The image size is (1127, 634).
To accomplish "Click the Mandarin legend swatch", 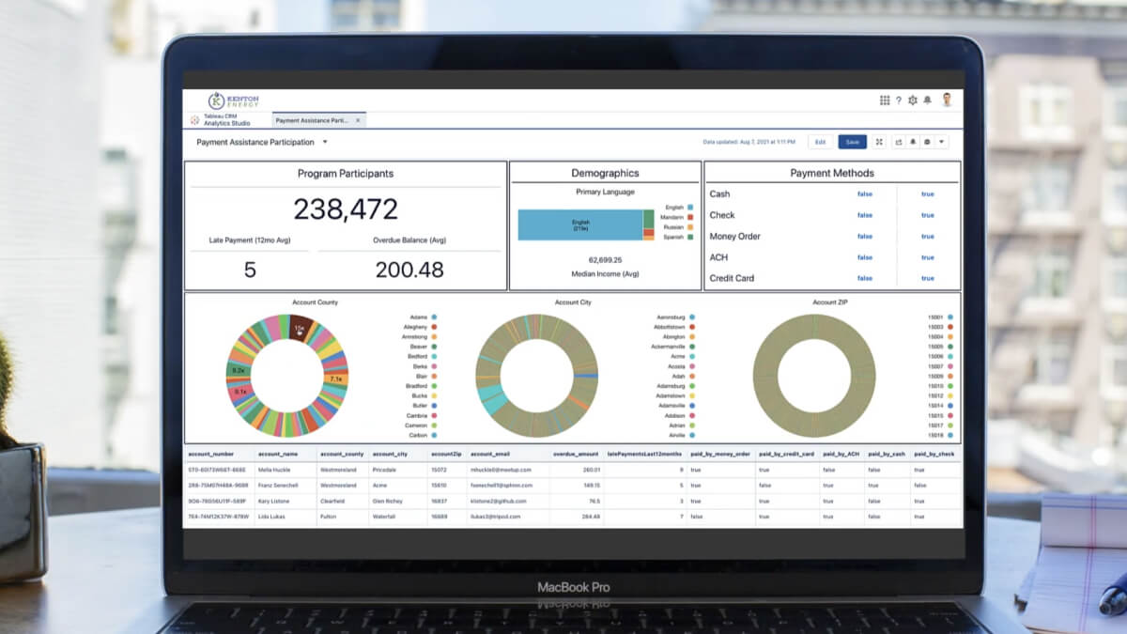I will [690, 217].
